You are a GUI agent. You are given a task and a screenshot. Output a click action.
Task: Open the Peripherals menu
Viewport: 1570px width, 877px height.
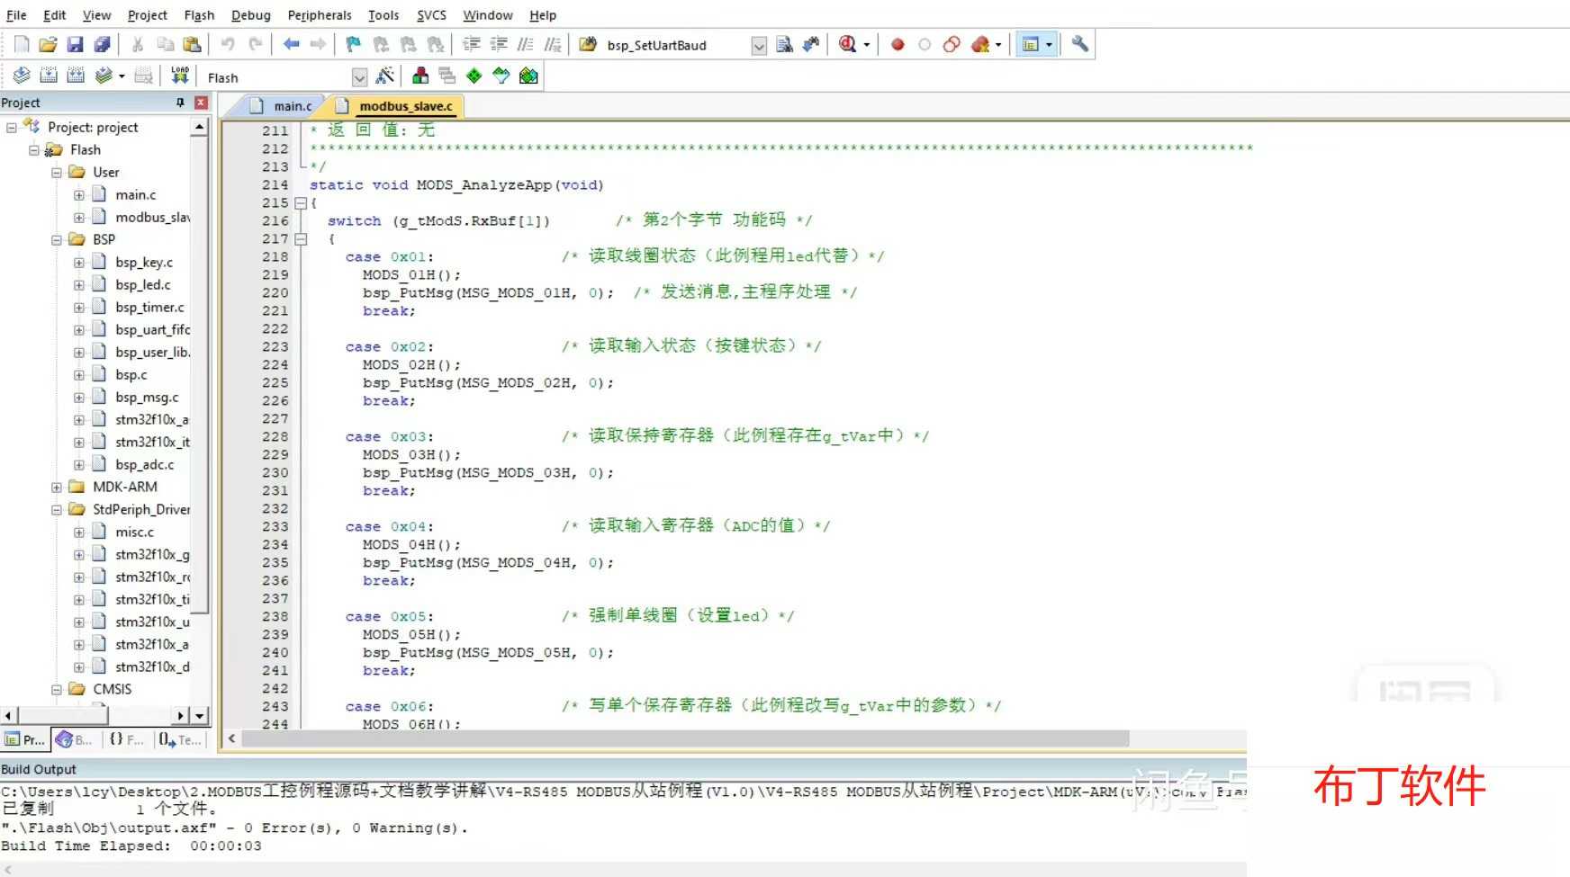click(x=320, y=15)
